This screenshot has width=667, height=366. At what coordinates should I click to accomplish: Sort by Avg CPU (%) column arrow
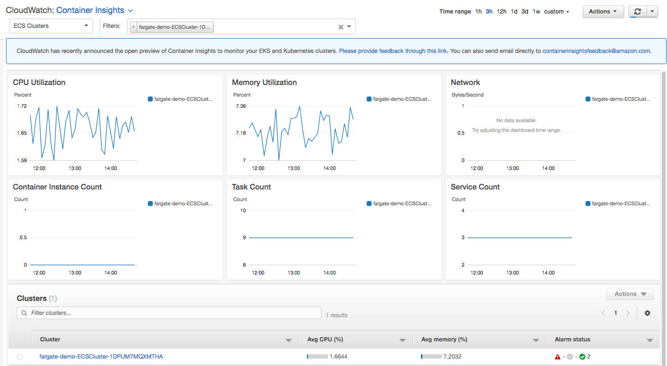pyautogui.click(x=402, y=340)
